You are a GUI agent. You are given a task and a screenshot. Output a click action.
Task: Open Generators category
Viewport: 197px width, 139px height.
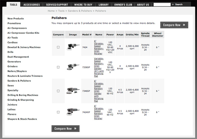pyautogui.click(x=14, y=61)
